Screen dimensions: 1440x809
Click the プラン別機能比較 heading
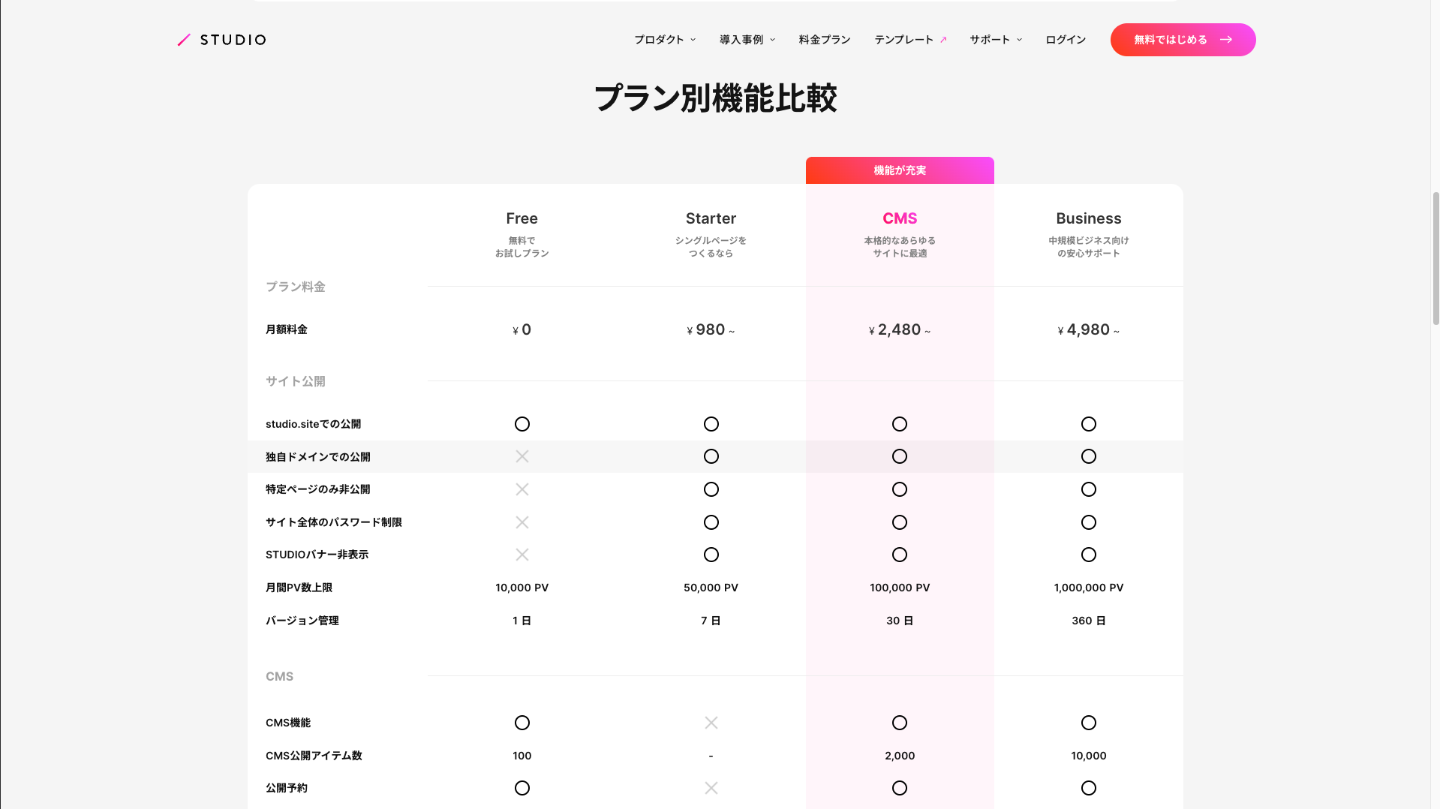(x=715, y=98)
